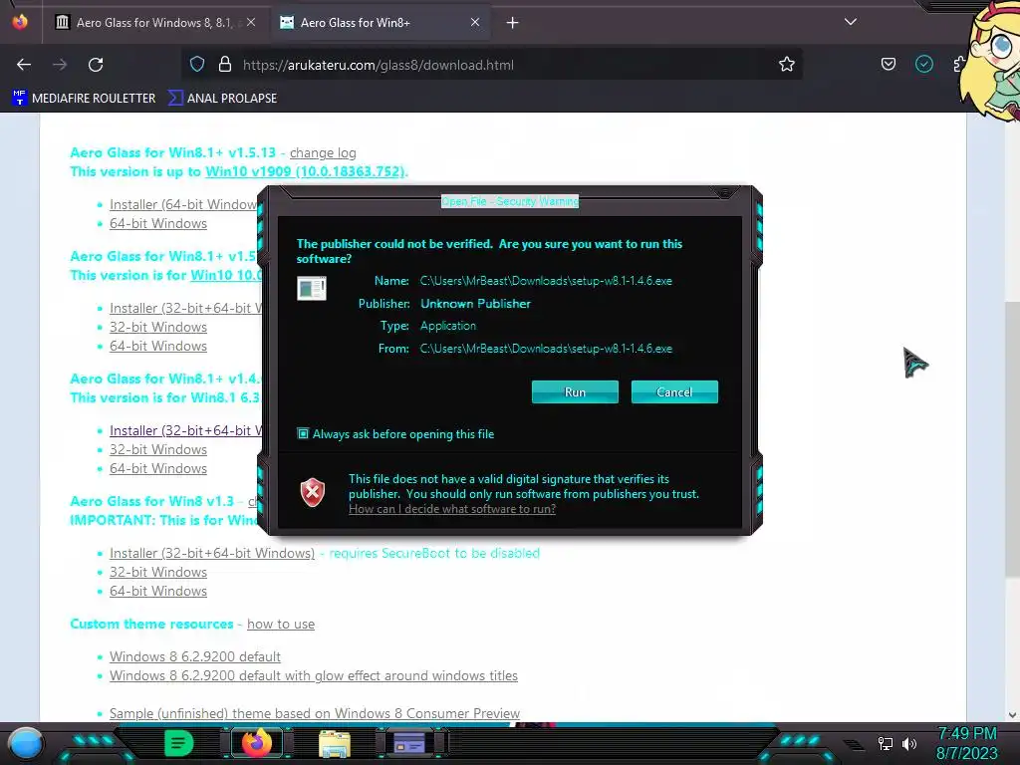
Task: Download 64-bit Windows under v1.5.13
Action: tap(158, 223)
